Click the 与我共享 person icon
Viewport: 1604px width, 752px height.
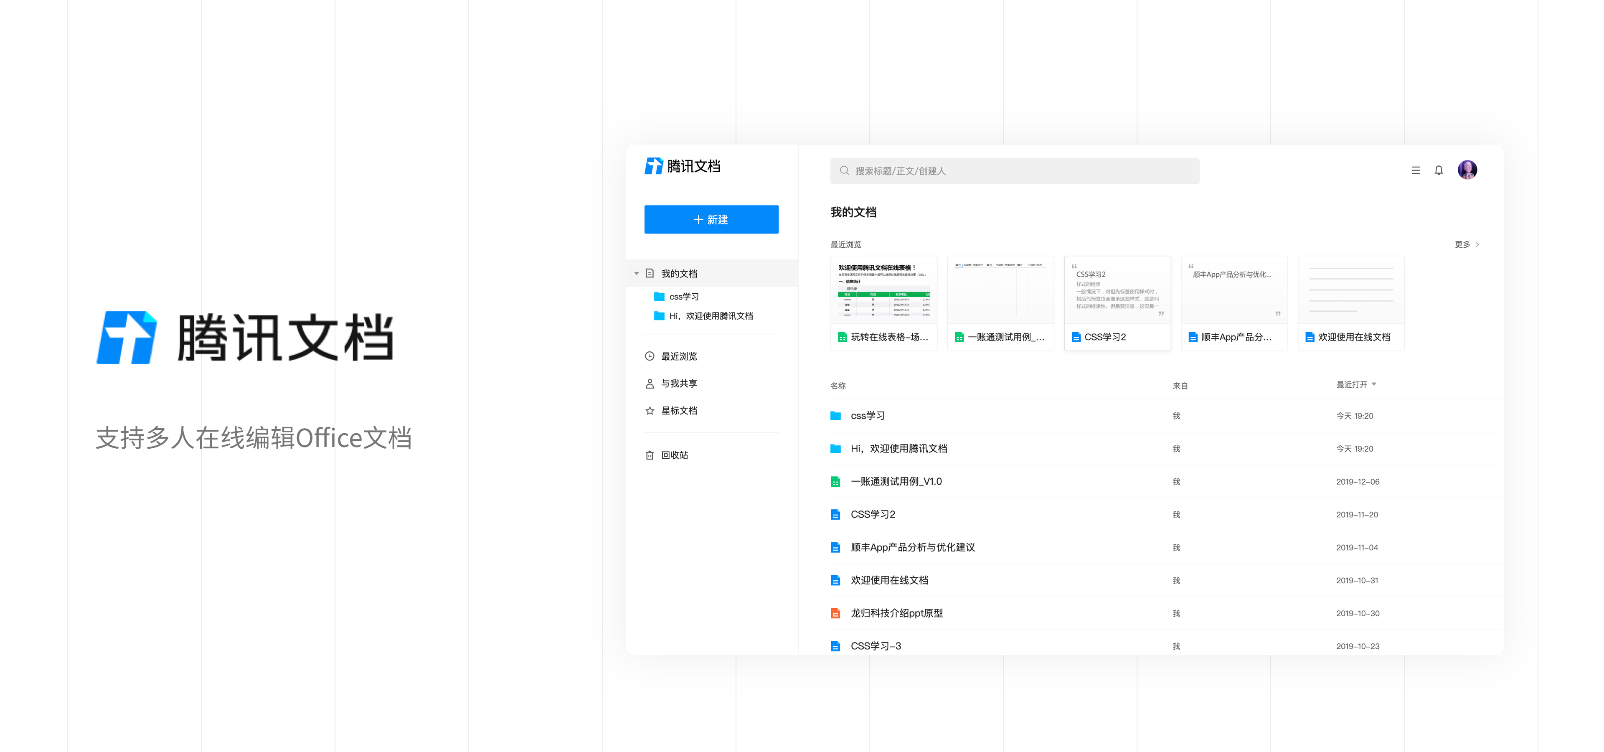pos(650,384)
